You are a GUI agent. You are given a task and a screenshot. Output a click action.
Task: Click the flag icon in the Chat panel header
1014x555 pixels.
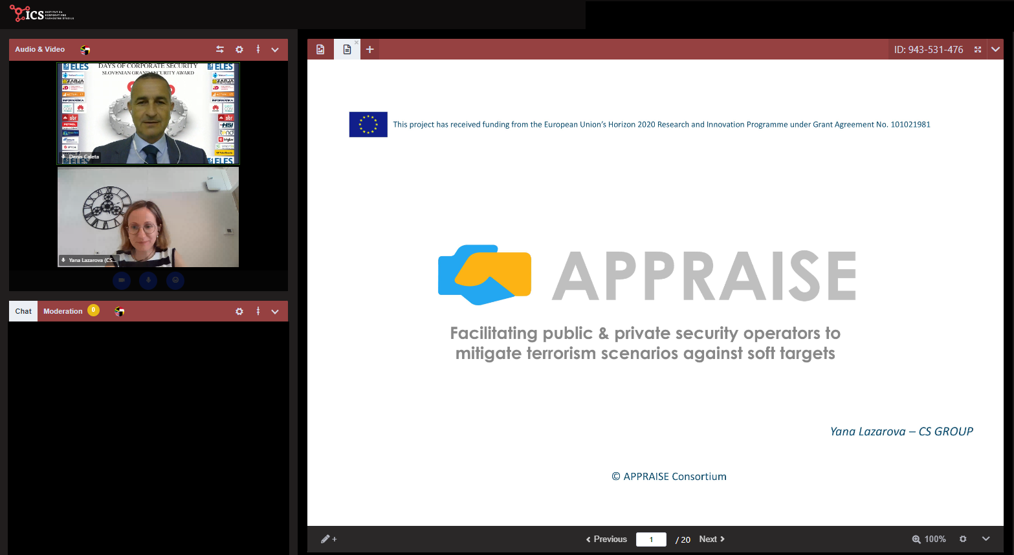(119, 312)
